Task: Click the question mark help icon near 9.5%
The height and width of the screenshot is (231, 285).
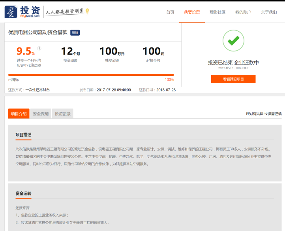Action: [39, 48]
